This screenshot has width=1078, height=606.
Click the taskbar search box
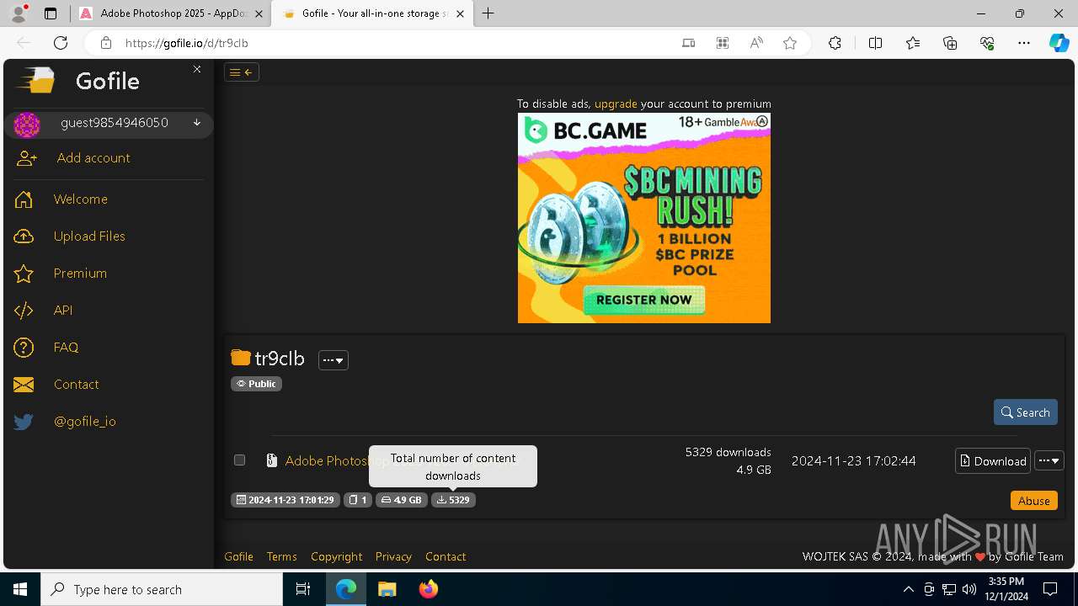(x=162, y=589)
